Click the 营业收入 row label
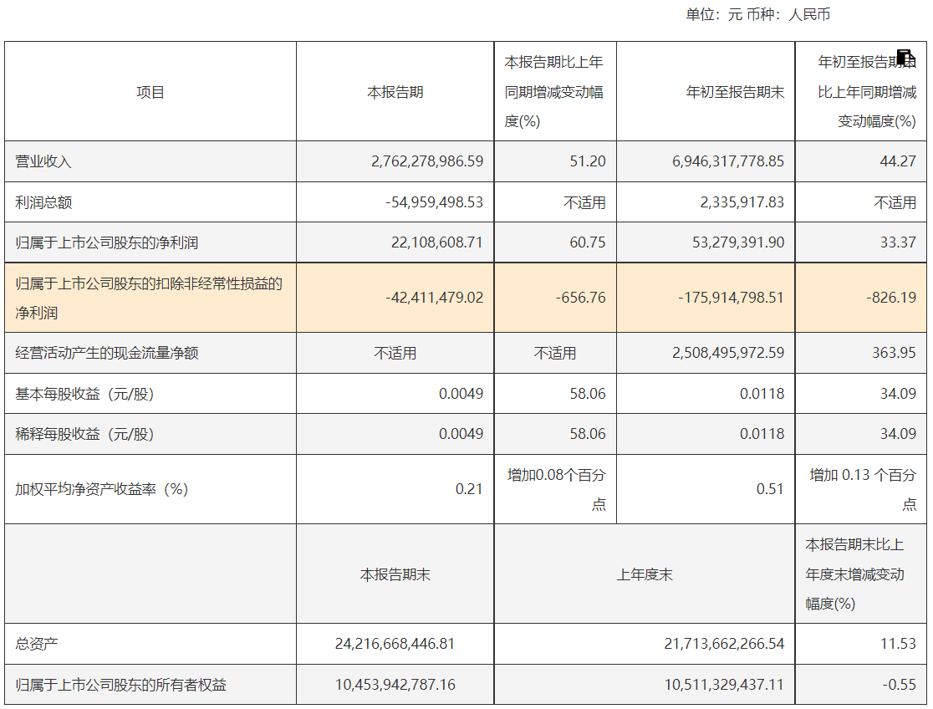933x709 pixels. coord(43,161)
